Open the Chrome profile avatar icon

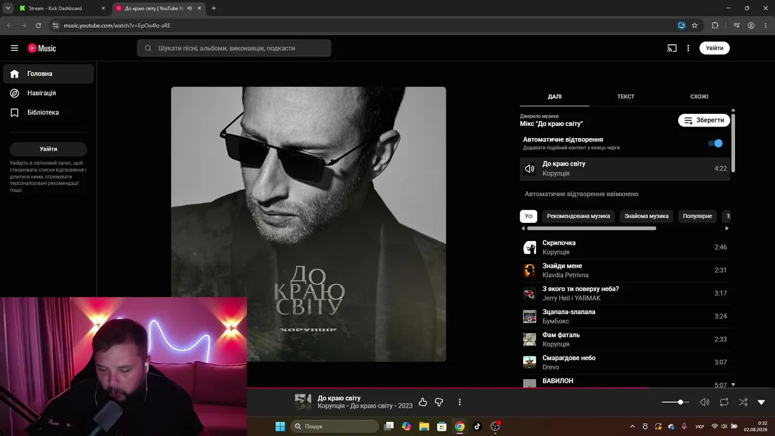pos(751,25)
